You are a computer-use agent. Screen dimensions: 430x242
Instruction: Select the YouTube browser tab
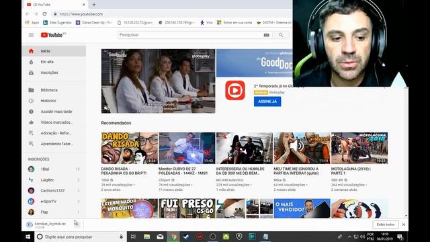(56, 5)
